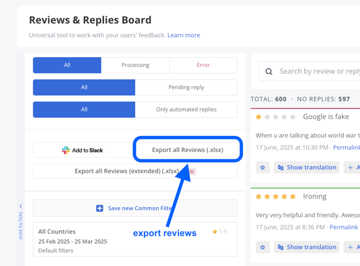The width and height of the screenshot is (360, 266).
Task: Switch filter to Pending reply
Action: click(187, 87)
